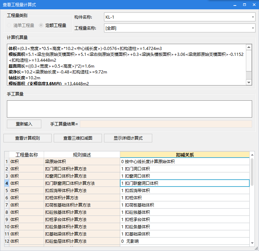This screenshot has width=259, height=251.
Task: Click 查看三维扣减图 button
Action: point(78,138)
